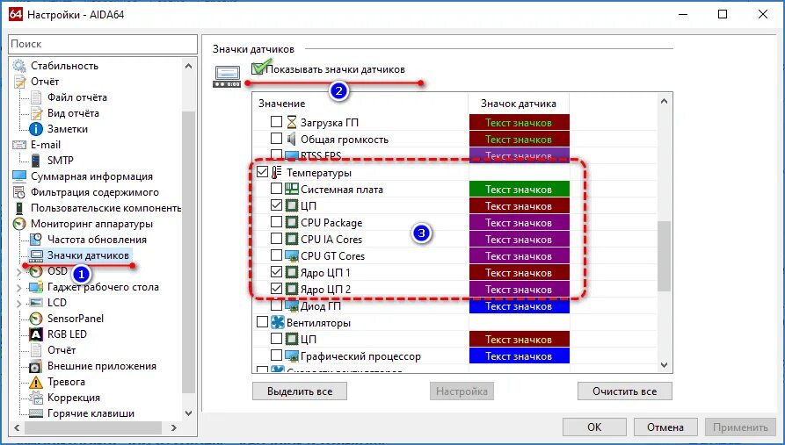The width and height of the screenshot is (785, 445).
Task: Enable the Системная плата checkbox
Action: [x=276, y=189]
